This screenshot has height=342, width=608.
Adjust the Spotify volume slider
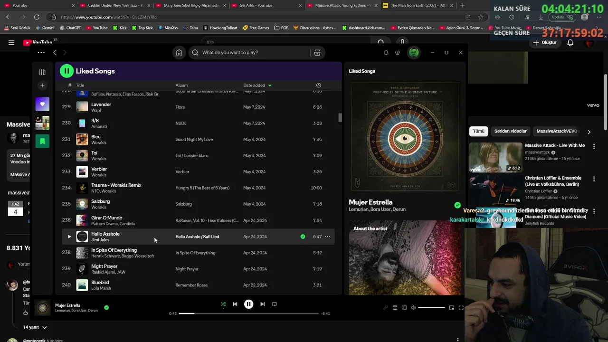click(431, 308)
